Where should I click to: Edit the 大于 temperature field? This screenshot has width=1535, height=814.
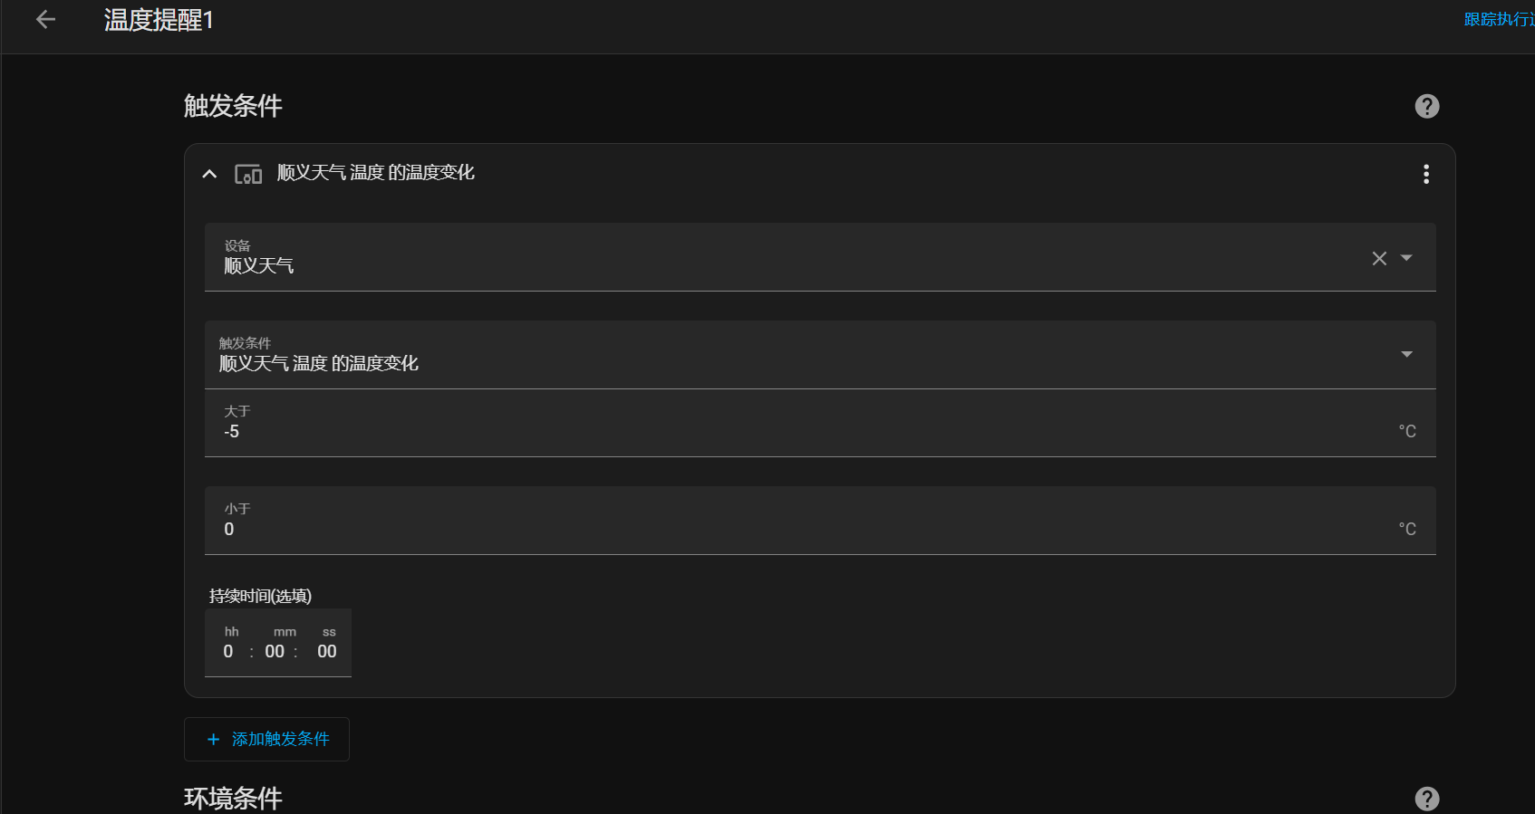click(820, 423)
